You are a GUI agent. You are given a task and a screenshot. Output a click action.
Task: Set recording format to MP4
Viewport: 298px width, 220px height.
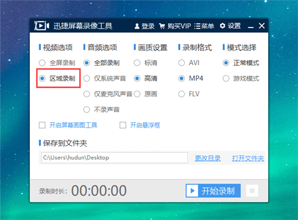191,79
